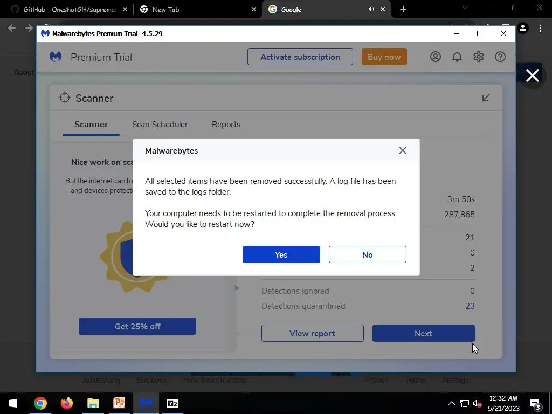Click the Malwarebytes taskbar icon
This screenshot has width=552, height=414.
[146, 403]
